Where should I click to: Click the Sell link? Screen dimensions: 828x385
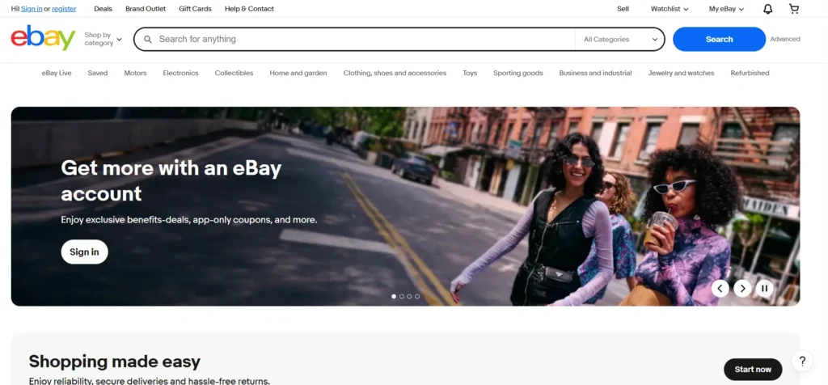pyautogui.click(x=623, y=9)
